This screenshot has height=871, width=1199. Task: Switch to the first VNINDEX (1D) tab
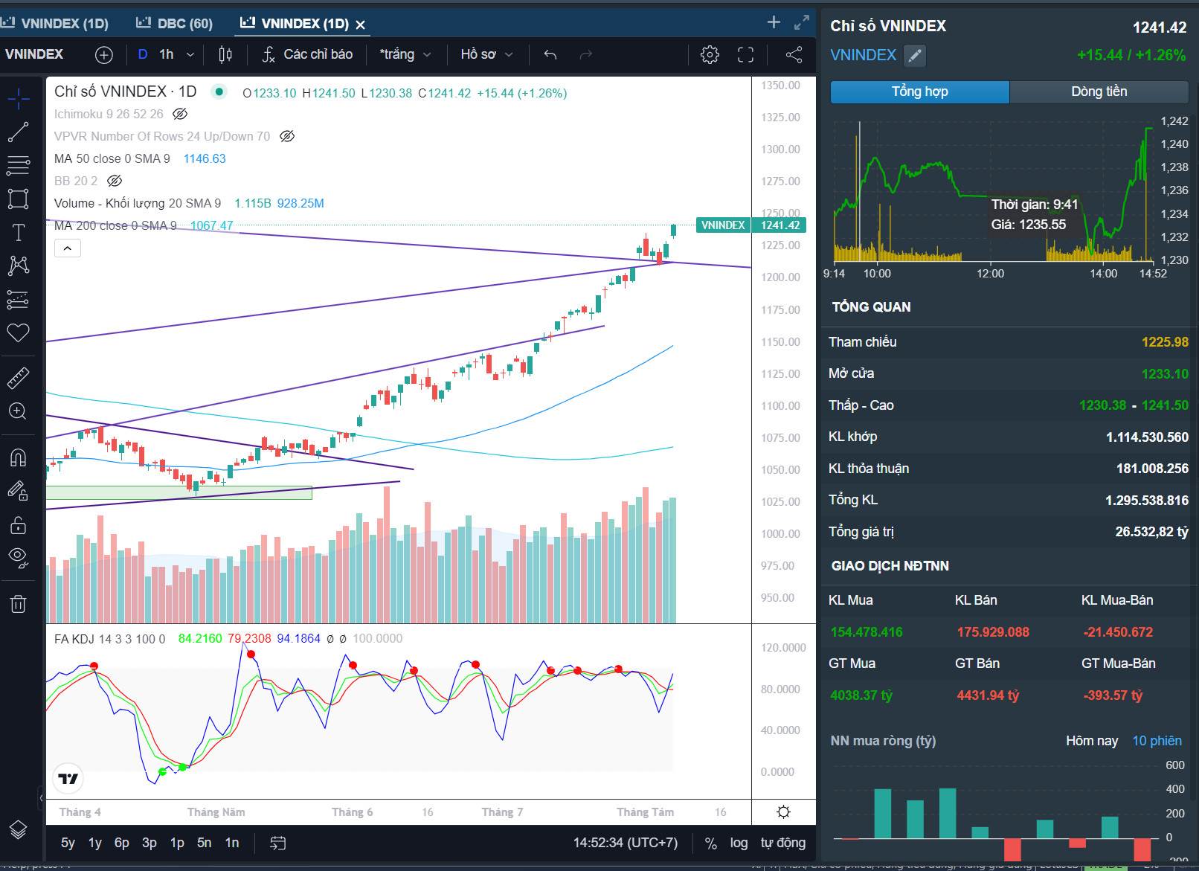56,24
